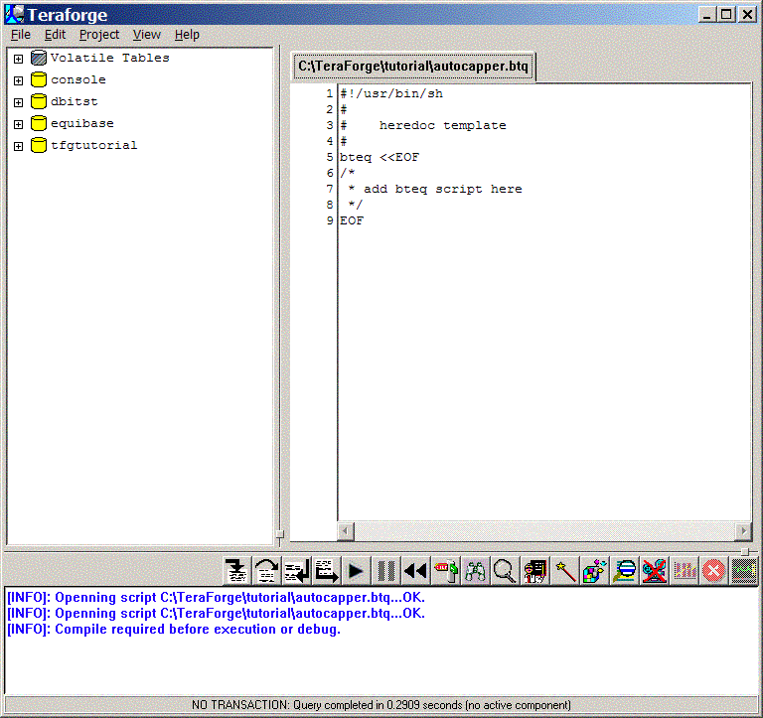Click the equibase yellow database icon
Screen dimensions: 763x718
click(x=39, y=123)
